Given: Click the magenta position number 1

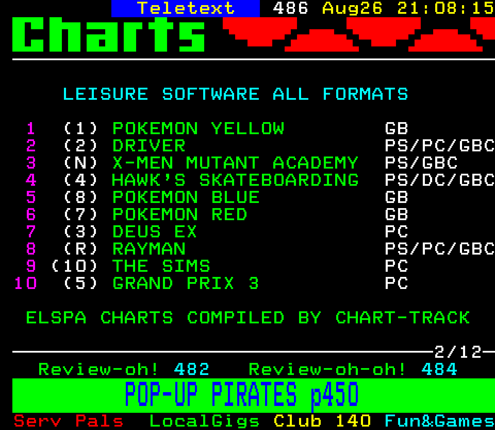Looking at the screenshot, I should [31, 129].
